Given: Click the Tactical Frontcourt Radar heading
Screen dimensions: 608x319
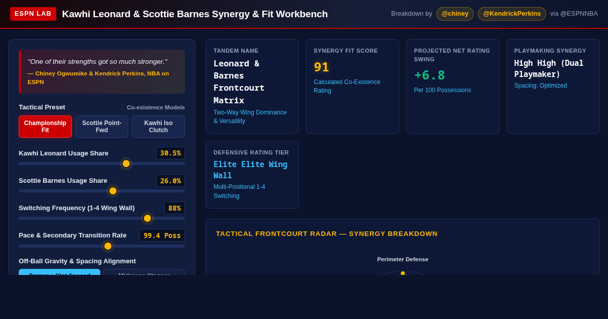Looking at the screenshot, I should click(x=327, y=233).
